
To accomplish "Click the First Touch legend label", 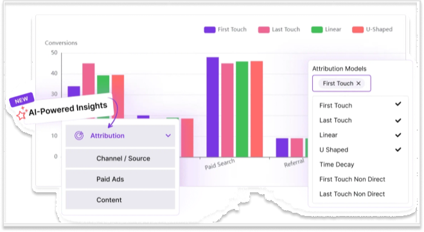I will point(233,29).
